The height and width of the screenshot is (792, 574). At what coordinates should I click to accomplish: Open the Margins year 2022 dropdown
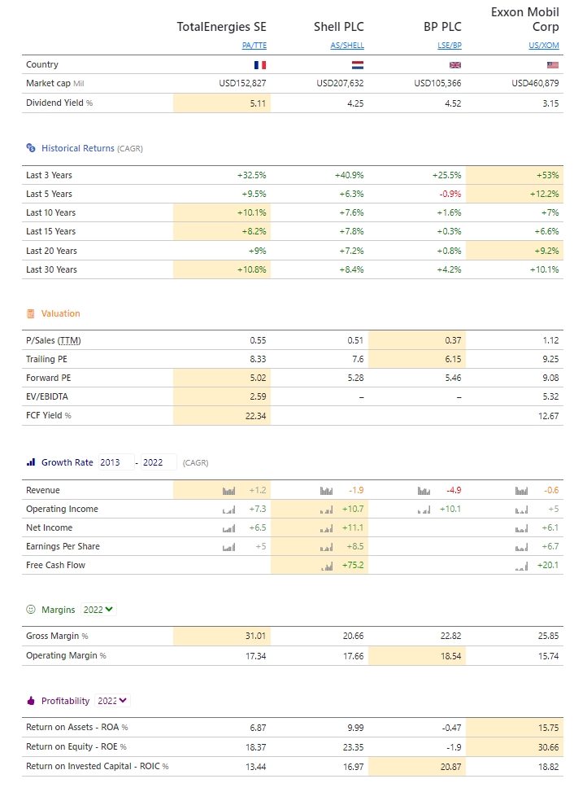coord(99,610)
